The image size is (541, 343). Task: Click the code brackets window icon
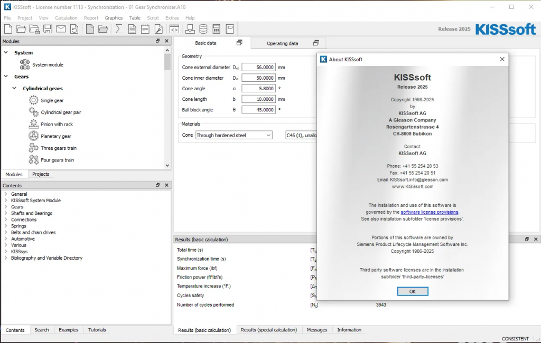(x=174, y=29)
